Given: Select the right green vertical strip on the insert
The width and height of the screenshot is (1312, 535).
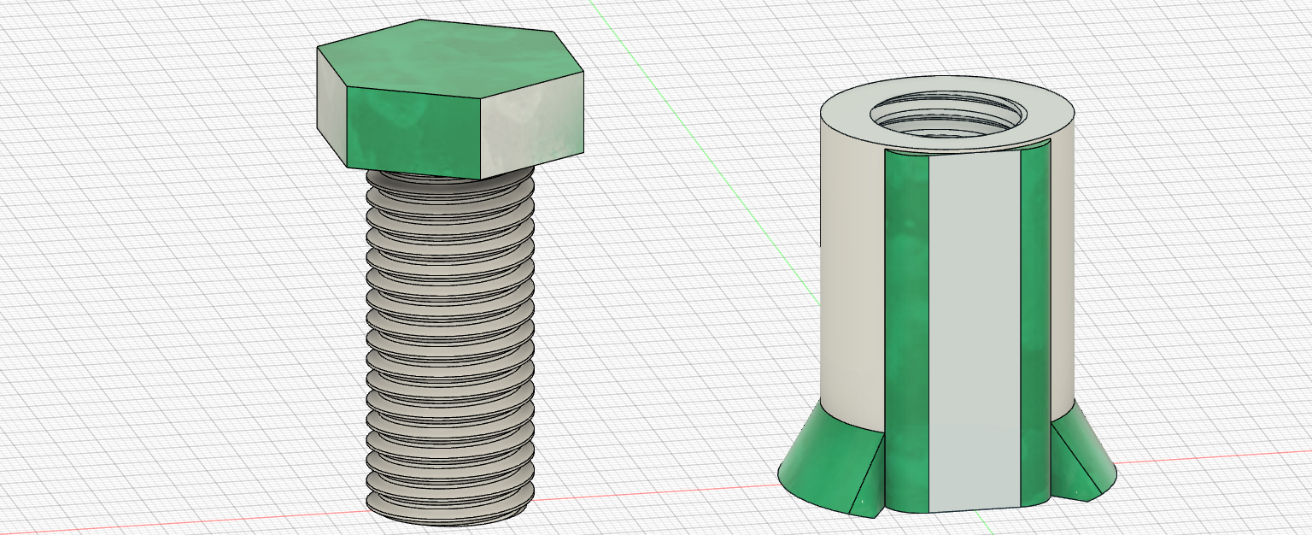Looking at the screenshot, I should tap(1034, 325).
